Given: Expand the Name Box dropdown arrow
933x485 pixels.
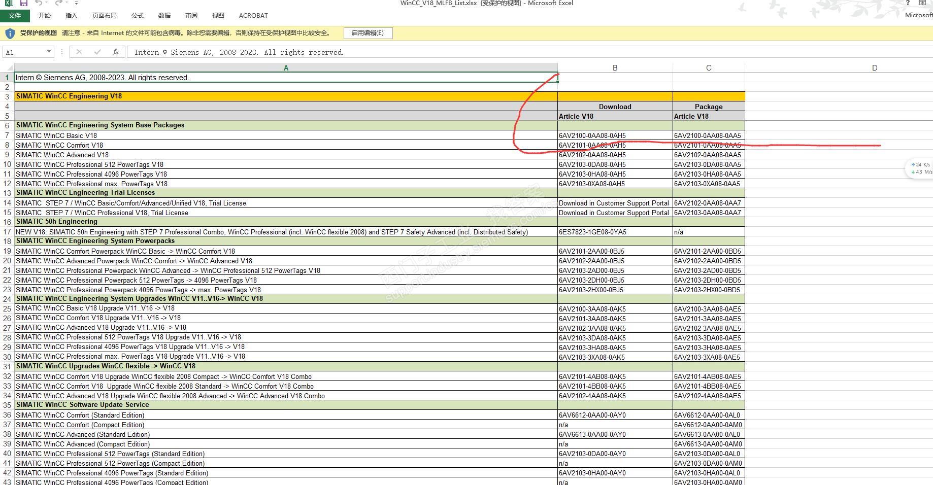Looking at the screenshot, I should point(49,52).
